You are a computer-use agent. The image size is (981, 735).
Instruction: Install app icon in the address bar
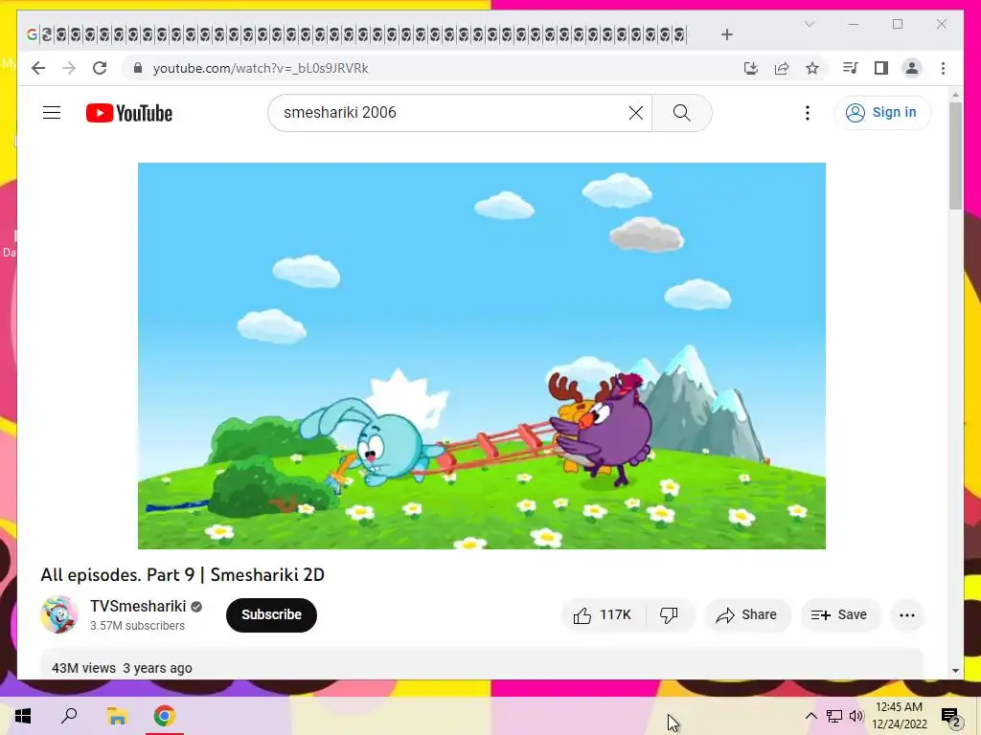[751, 68]
